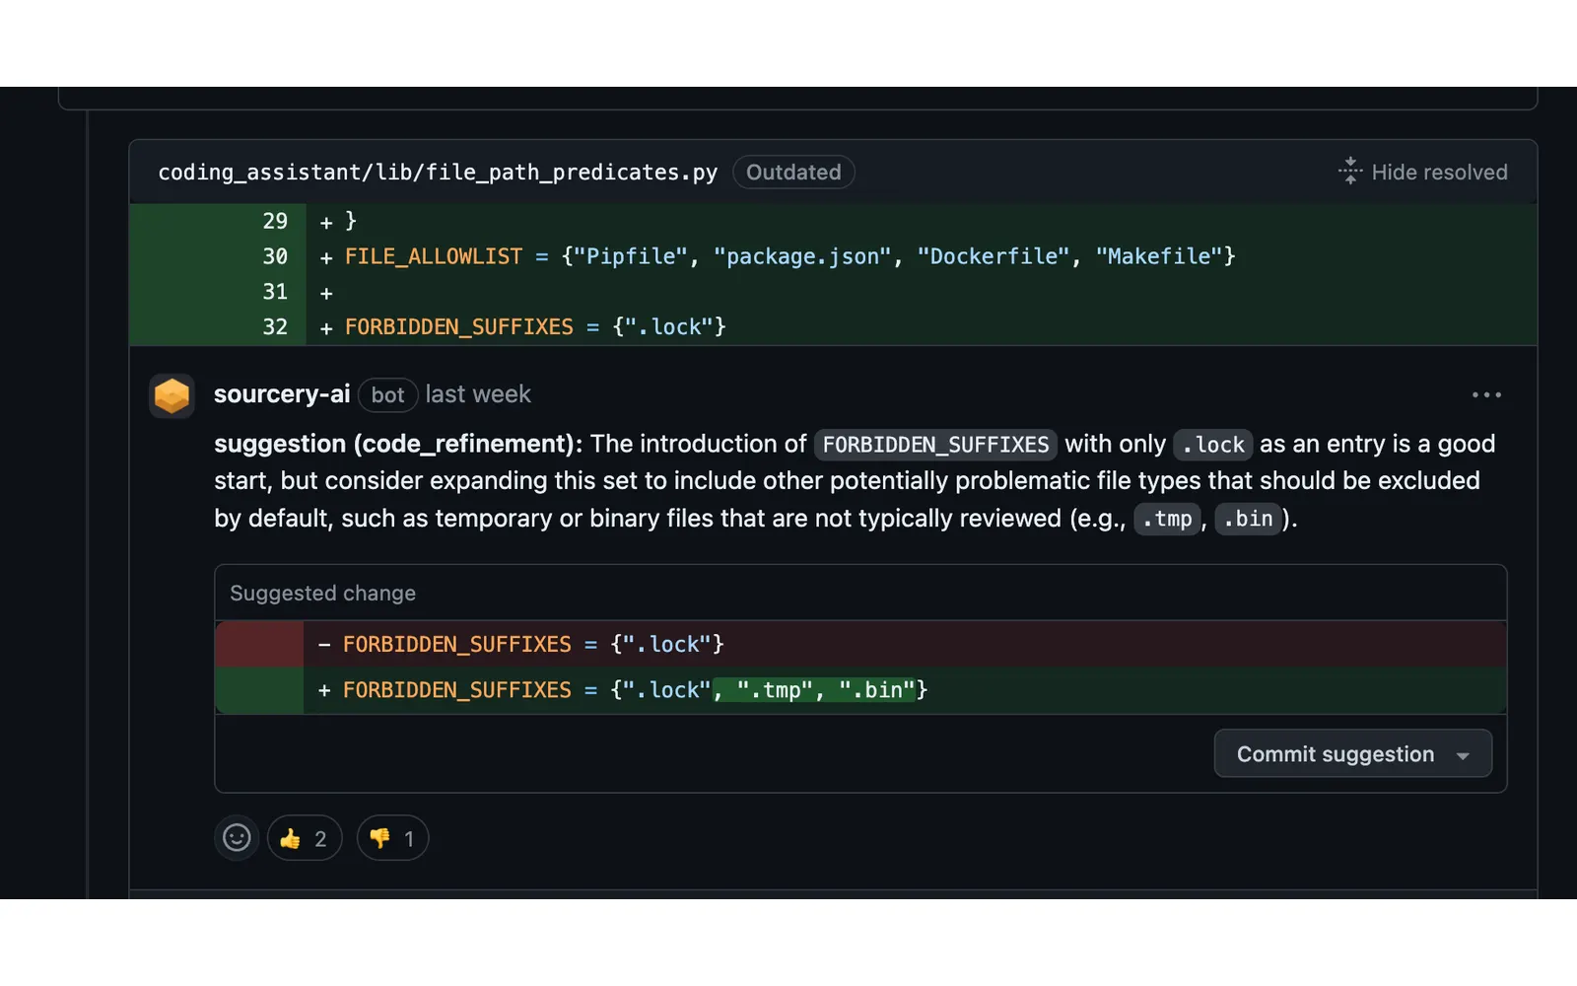Viewport: 1577px width, 986px height.
Task: Hide resolved conversation thread
Action: click(x=1422, y=172)
